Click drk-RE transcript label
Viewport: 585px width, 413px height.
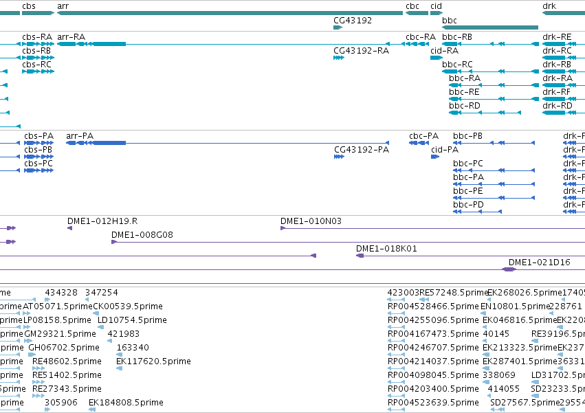click(557, 37)
